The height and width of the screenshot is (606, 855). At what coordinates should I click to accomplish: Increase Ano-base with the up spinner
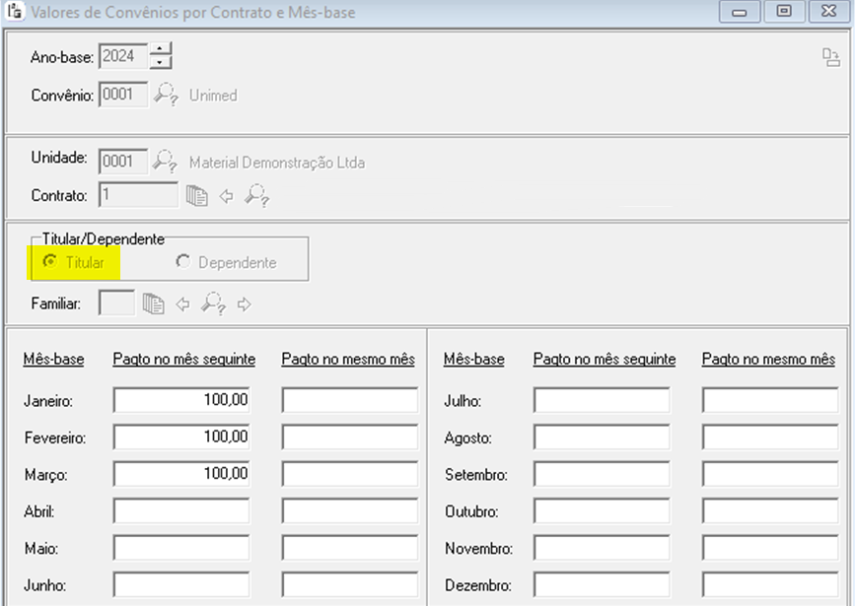(160, 49)
